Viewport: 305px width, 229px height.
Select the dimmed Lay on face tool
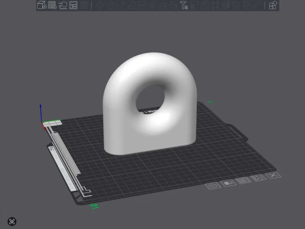[131, 5]
